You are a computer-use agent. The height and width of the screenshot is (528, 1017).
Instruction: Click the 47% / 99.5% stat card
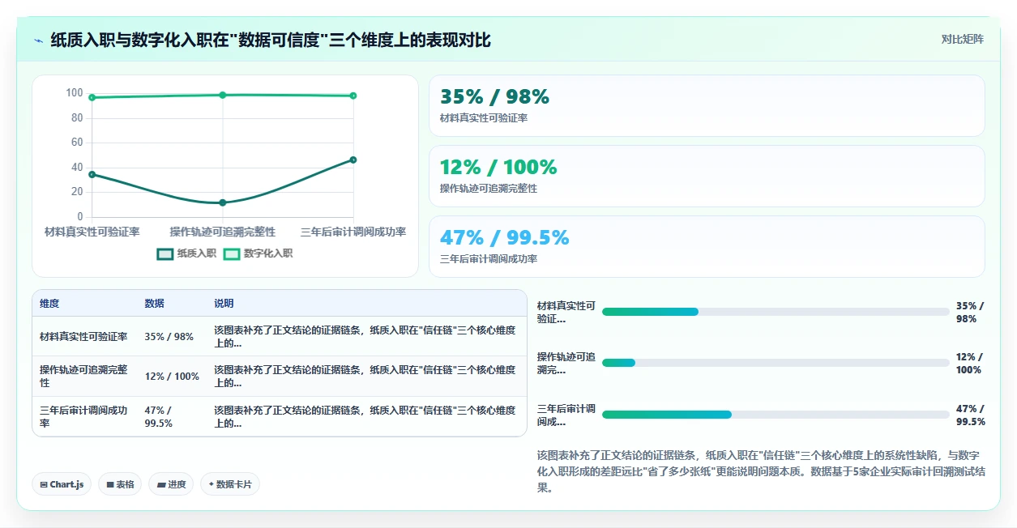click(707, 247)
